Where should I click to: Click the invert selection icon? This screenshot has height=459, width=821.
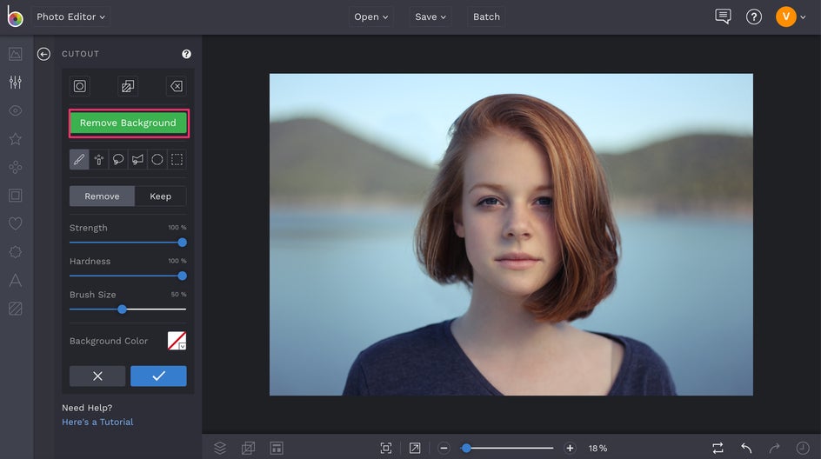pyautogui.click(x=128, y=86)
